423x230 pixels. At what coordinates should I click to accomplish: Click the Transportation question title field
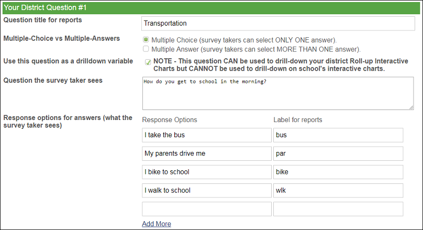click(x=278, y=24)
